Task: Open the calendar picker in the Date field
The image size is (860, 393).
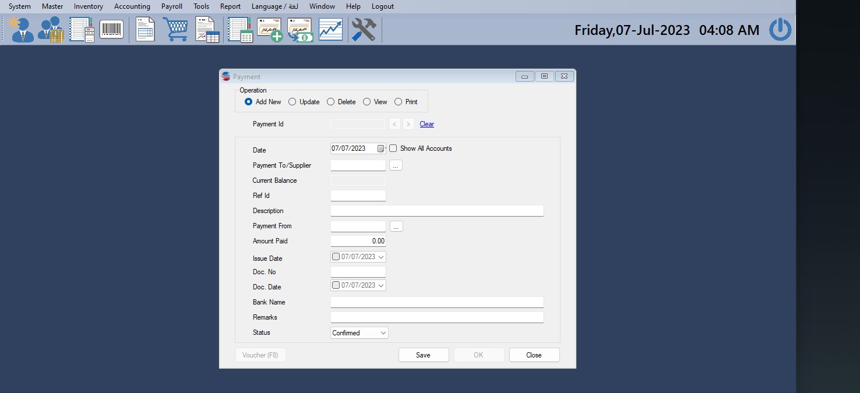Action: point(380,148)
